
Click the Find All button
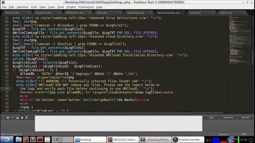click(245, 118)
